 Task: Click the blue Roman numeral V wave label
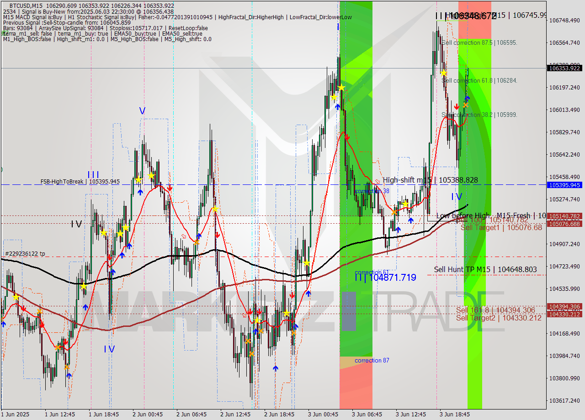[x=142, y=110]
